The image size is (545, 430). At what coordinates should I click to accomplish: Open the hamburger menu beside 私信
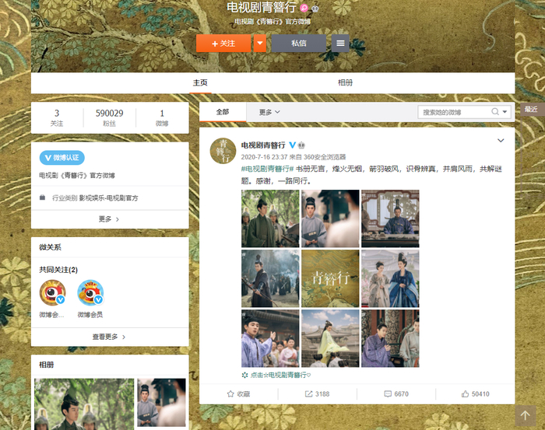click(x=340, y=44)
